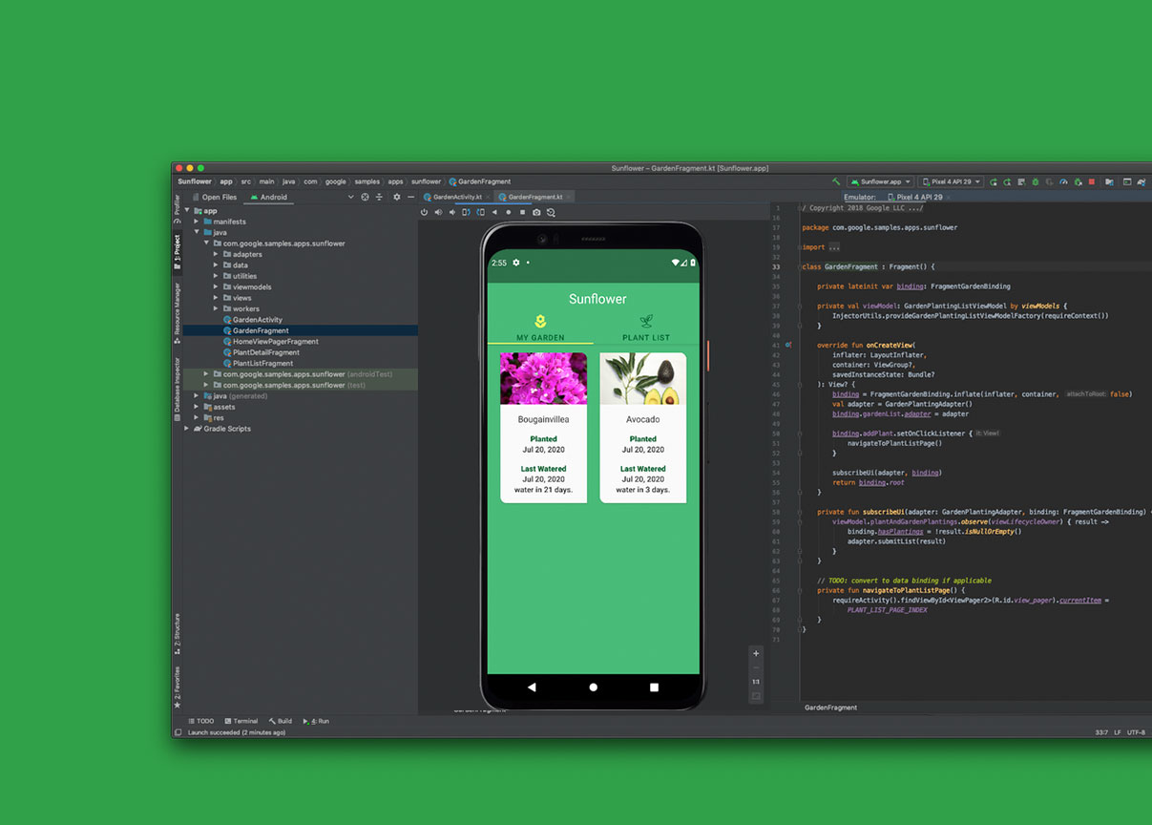1152x825 pixels.
Task: Tap the phone's Recents navigation square
Action: [654, 687]
